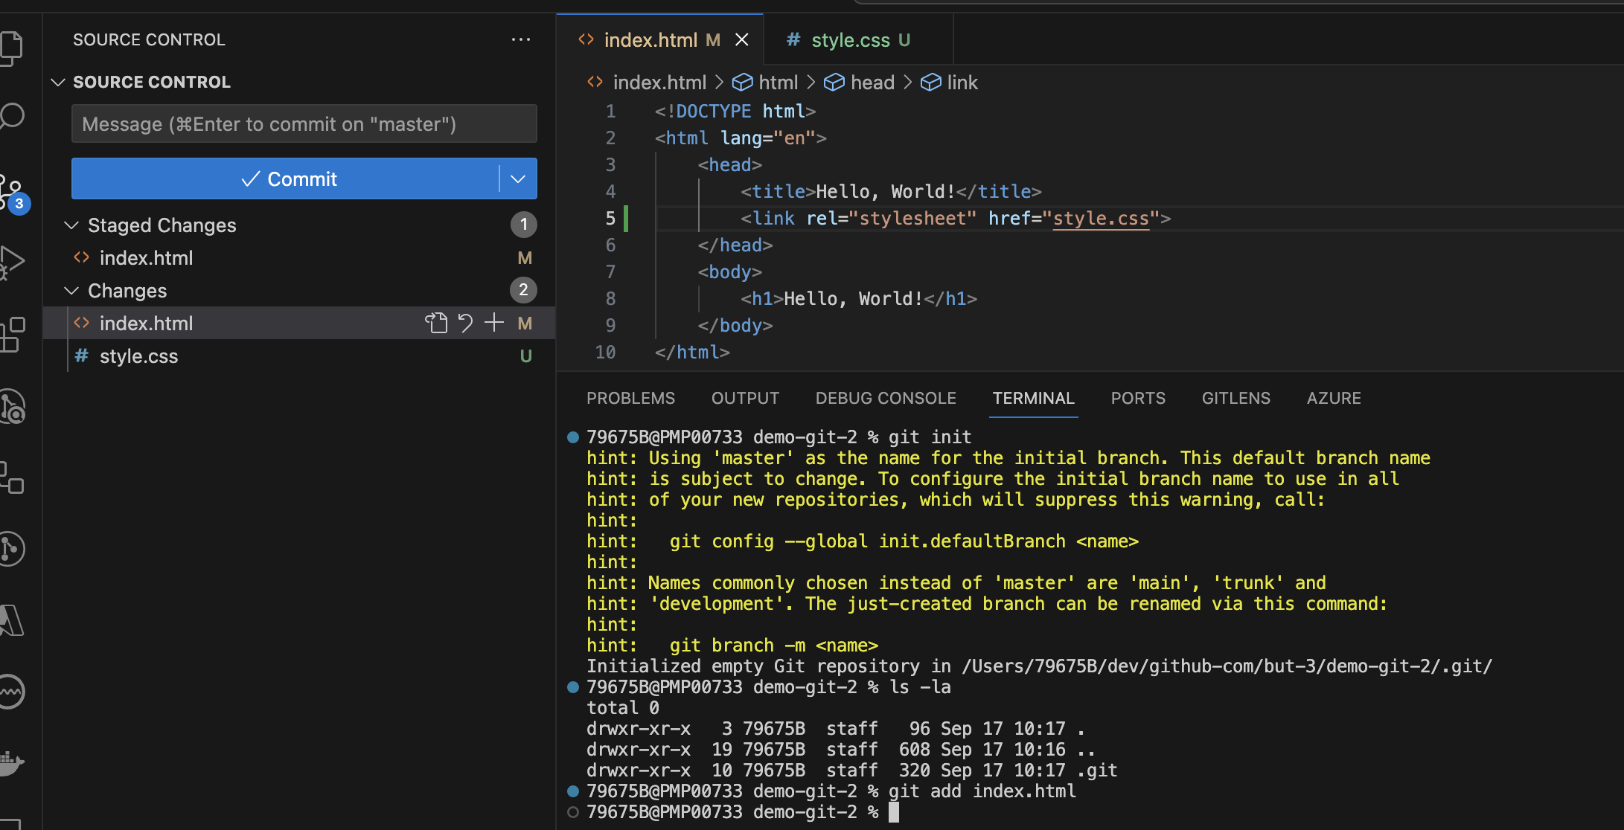Open the Search view in activity bar

[x=10, y=117]
